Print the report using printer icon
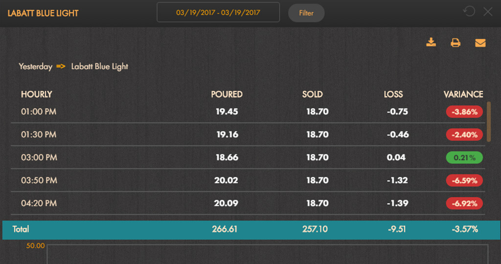Screen dimensions: 501x264 tap(455, 43)
